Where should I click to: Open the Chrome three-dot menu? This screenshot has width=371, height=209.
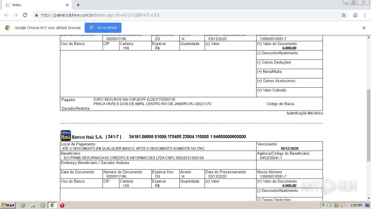point(365,15)
